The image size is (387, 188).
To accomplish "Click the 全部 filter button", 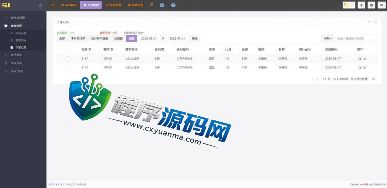I will click(x=62, y=39).
